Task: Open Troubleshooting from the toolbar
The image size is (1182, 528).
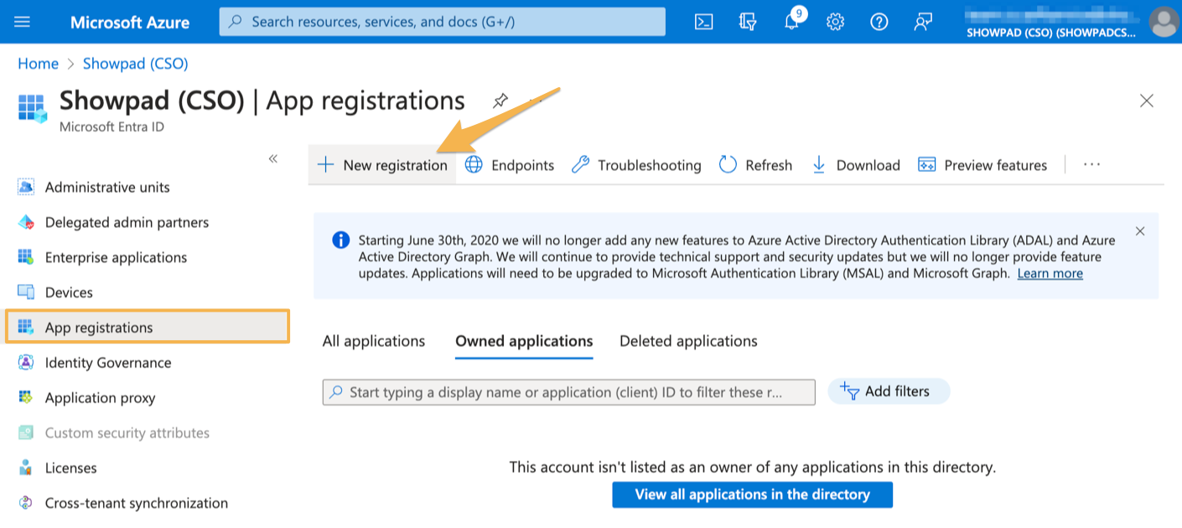Action: tap(636, 165)
